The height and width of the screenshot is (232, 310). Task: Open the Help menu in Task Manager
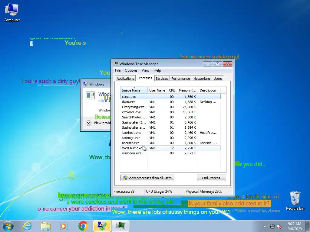click(157, 70)
